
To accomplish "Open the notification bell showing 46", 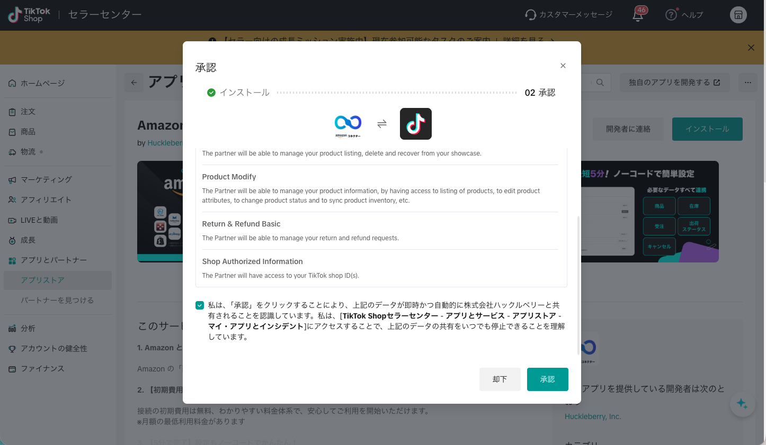I will (638, 15).
